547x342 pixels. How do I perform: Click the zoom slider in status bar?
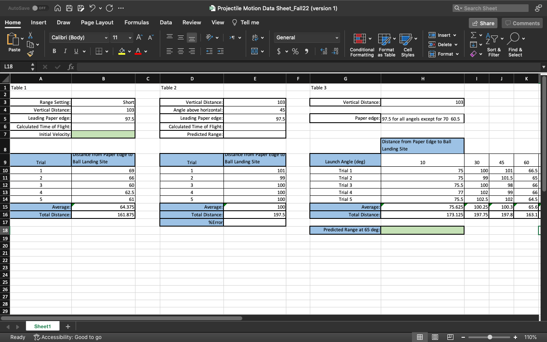490,337
